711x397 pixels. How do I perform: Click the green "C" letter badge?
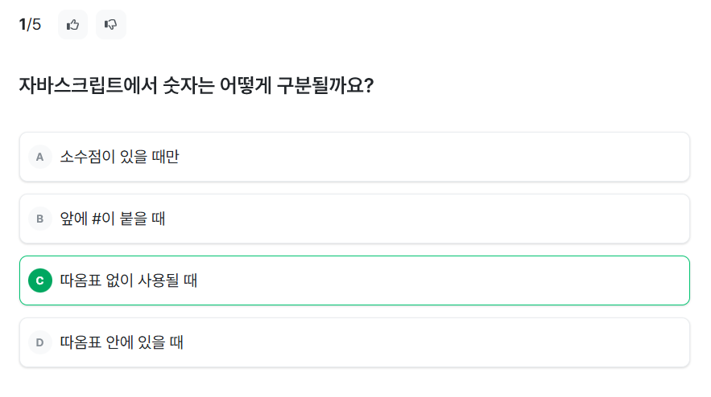click(x=39, y=280)
